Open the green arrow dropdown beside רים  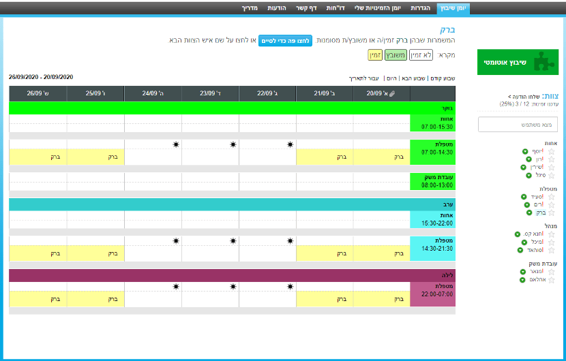(x=527, y=204)
